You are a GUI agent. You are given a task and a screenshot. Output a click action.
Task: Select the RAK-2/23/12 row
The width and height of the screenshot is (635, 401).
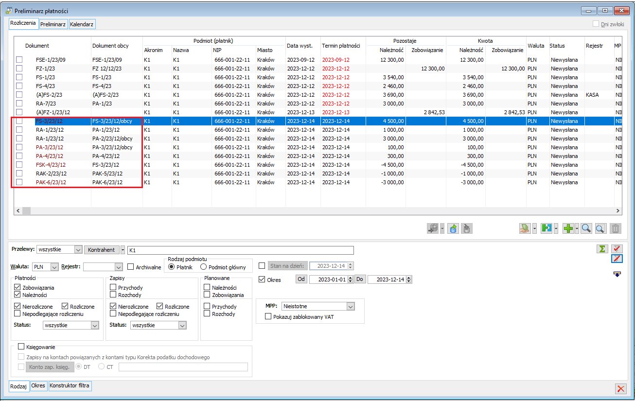(318, 174)
